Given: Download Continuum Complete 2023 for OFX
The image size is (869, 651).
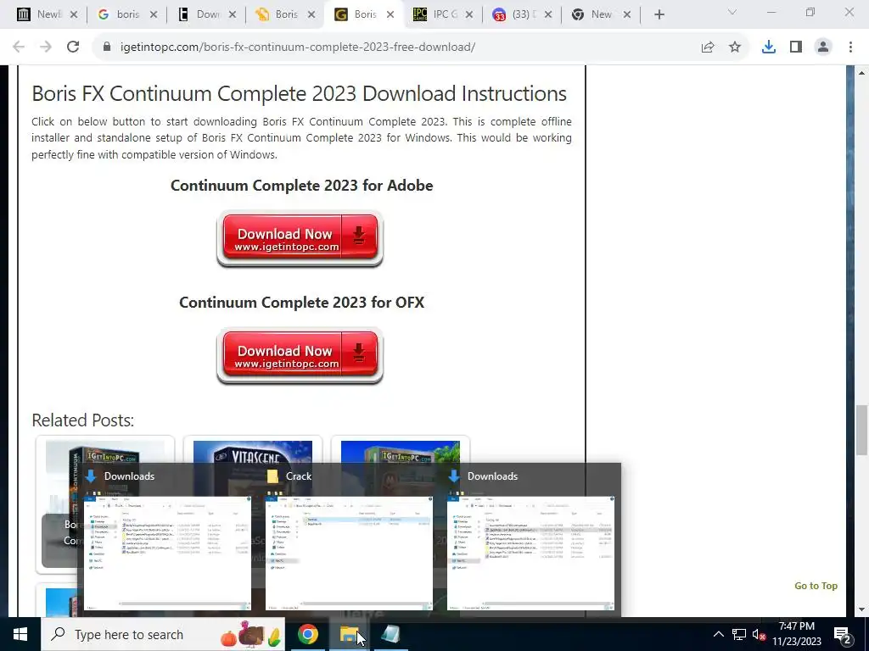Looking at the screenshot, I should point(300,356).
